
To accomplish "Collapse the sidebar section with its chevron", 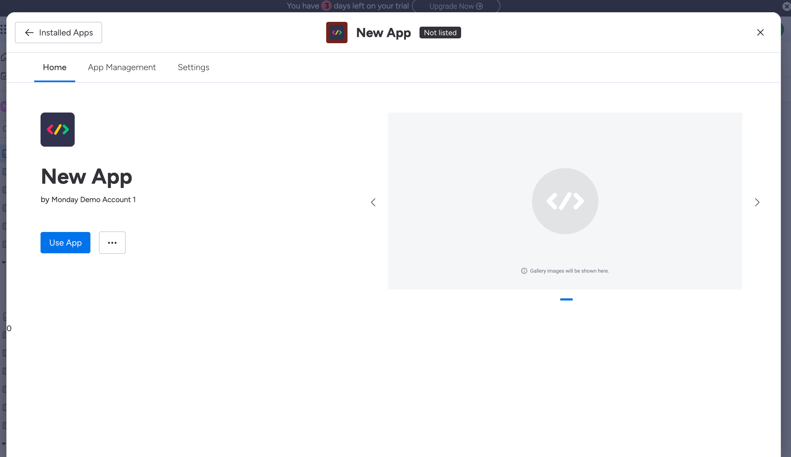I will [4, 262].
